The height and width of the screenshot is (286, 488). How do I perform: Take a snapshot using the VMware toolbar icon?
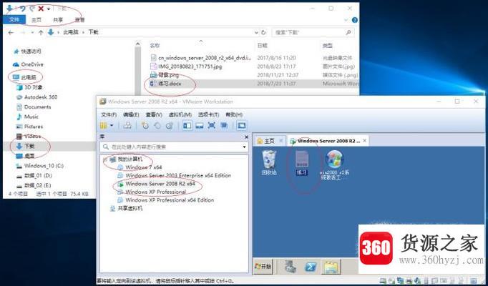145,125
